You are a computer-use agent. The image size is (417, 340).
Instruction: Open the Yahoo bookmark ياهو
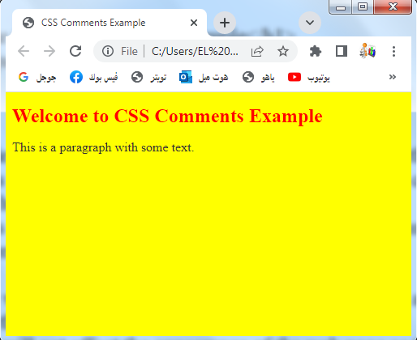click(259, 78)
